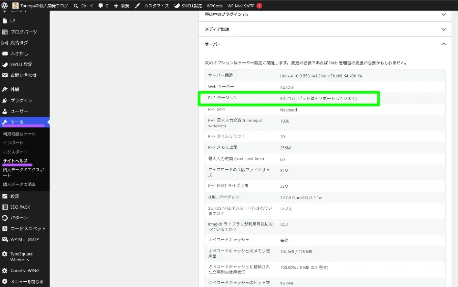The image size is (458, 287).
Task: Click the SWELL設定 sidebar icon
Action: click(x=5, y=64)
